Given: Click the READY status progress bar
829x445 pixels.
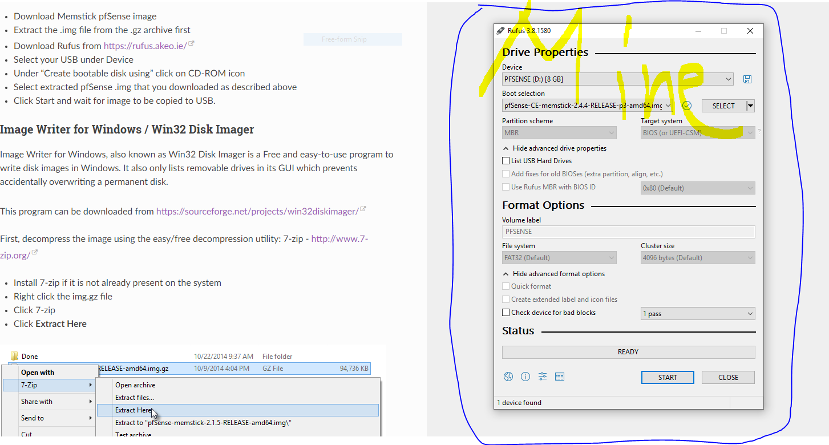Looking at the screenshot, I should click(628, 352).
